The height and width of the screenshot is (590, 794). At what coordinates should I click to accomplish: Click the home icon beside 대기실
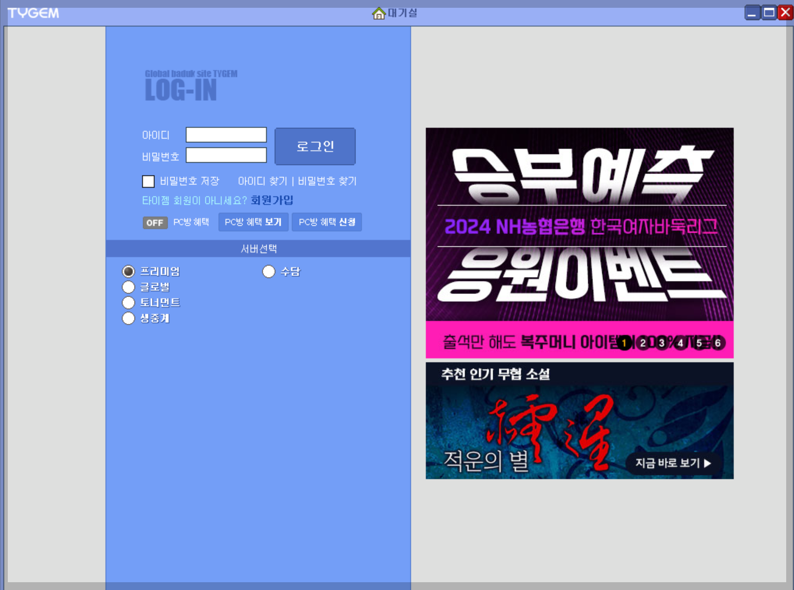[x=379, y=13]
